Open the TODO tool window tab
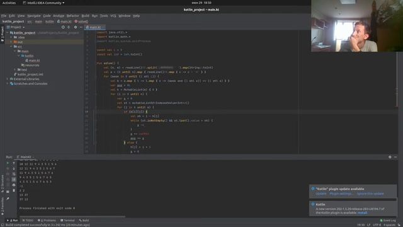Screen dimensions: 403x227 click(28, 220)
